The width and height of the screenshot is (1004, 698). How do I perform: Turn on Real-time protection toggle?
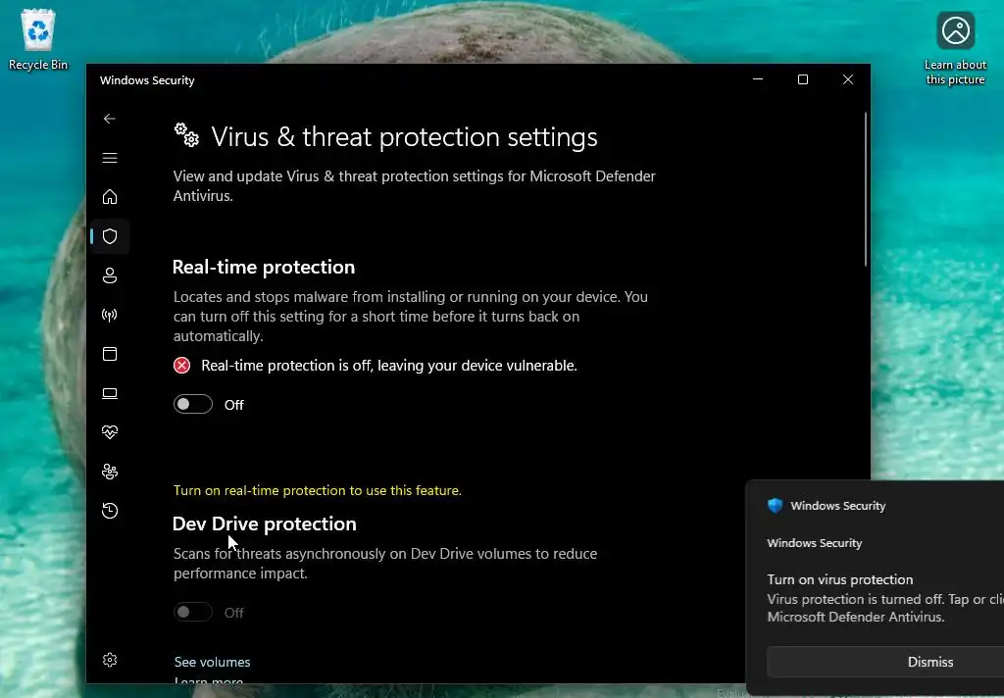point(193,404)
